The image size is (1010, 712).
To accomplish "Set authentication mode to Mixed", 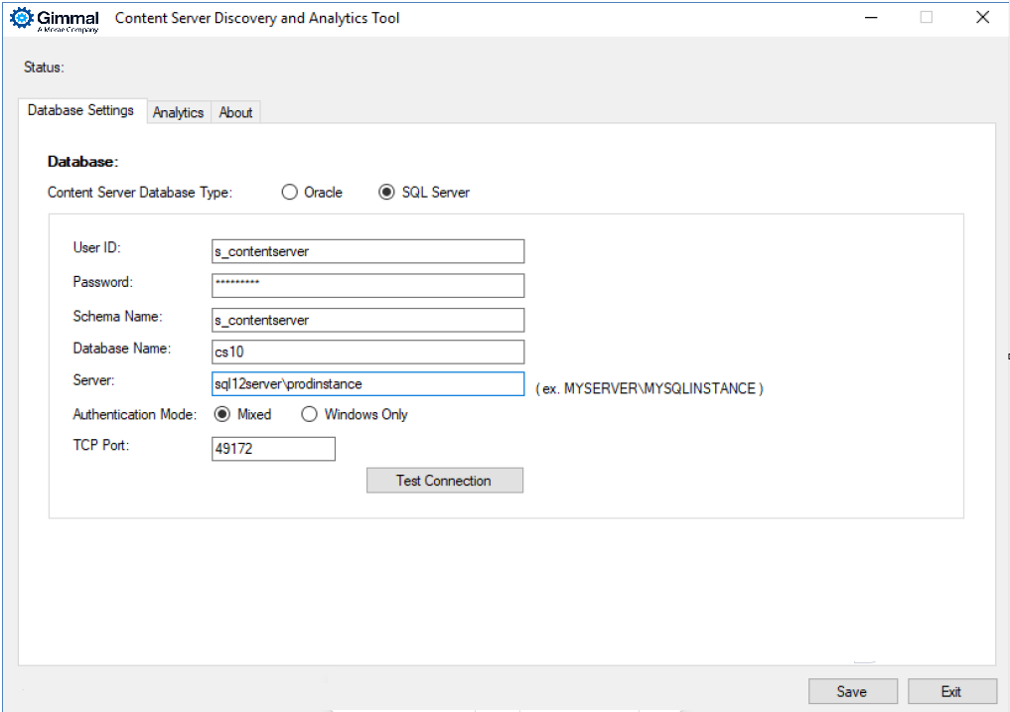I will (223, 414).
